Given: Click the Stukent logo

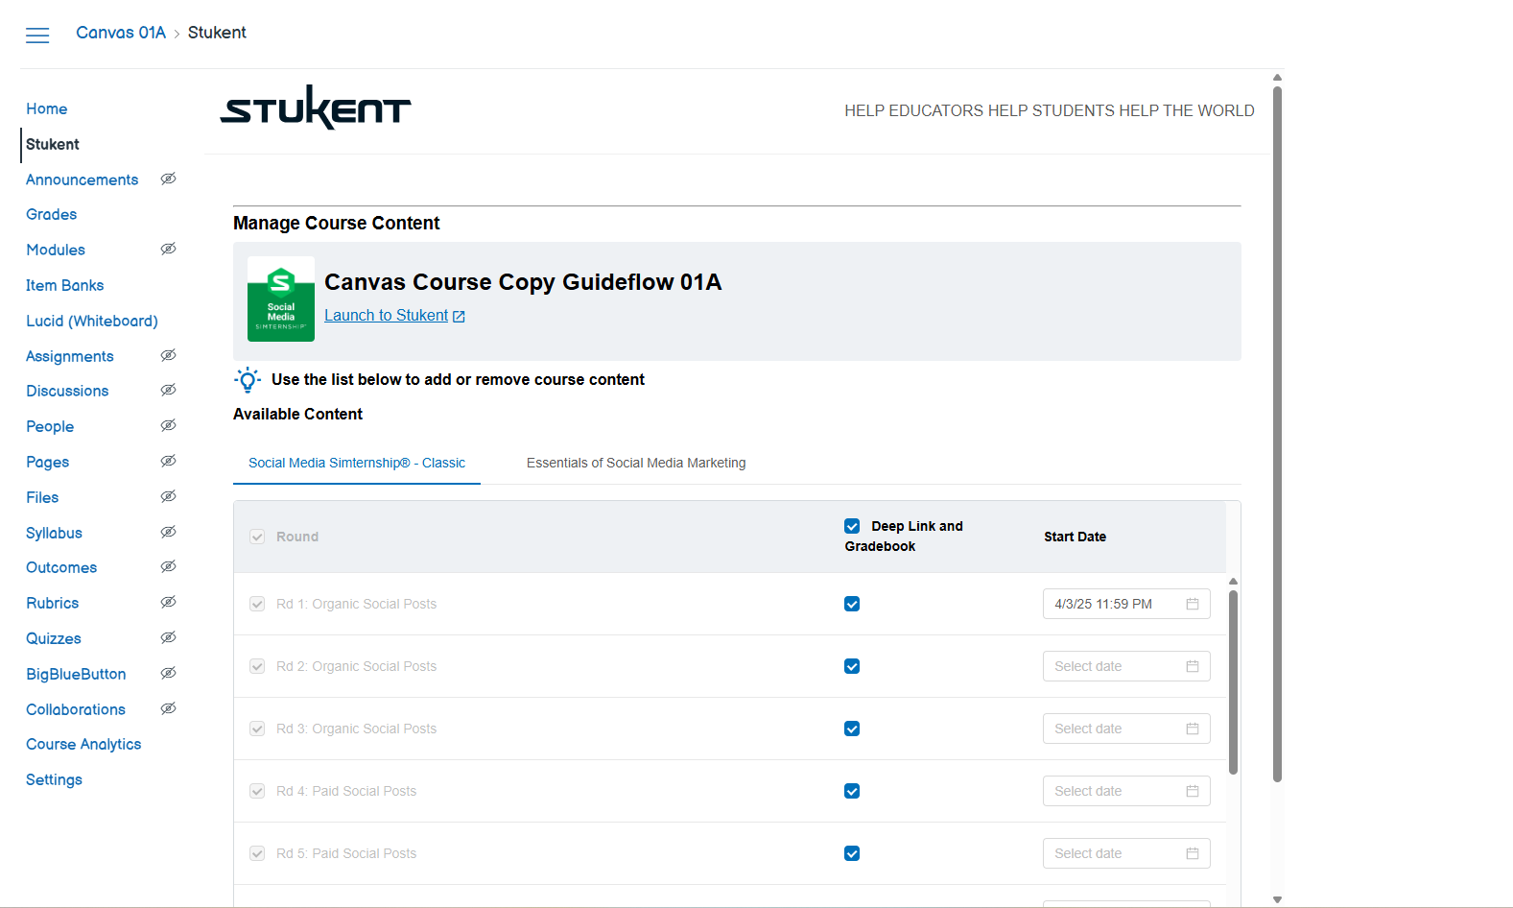Looking at the screenshot, I should coord(316,108).
